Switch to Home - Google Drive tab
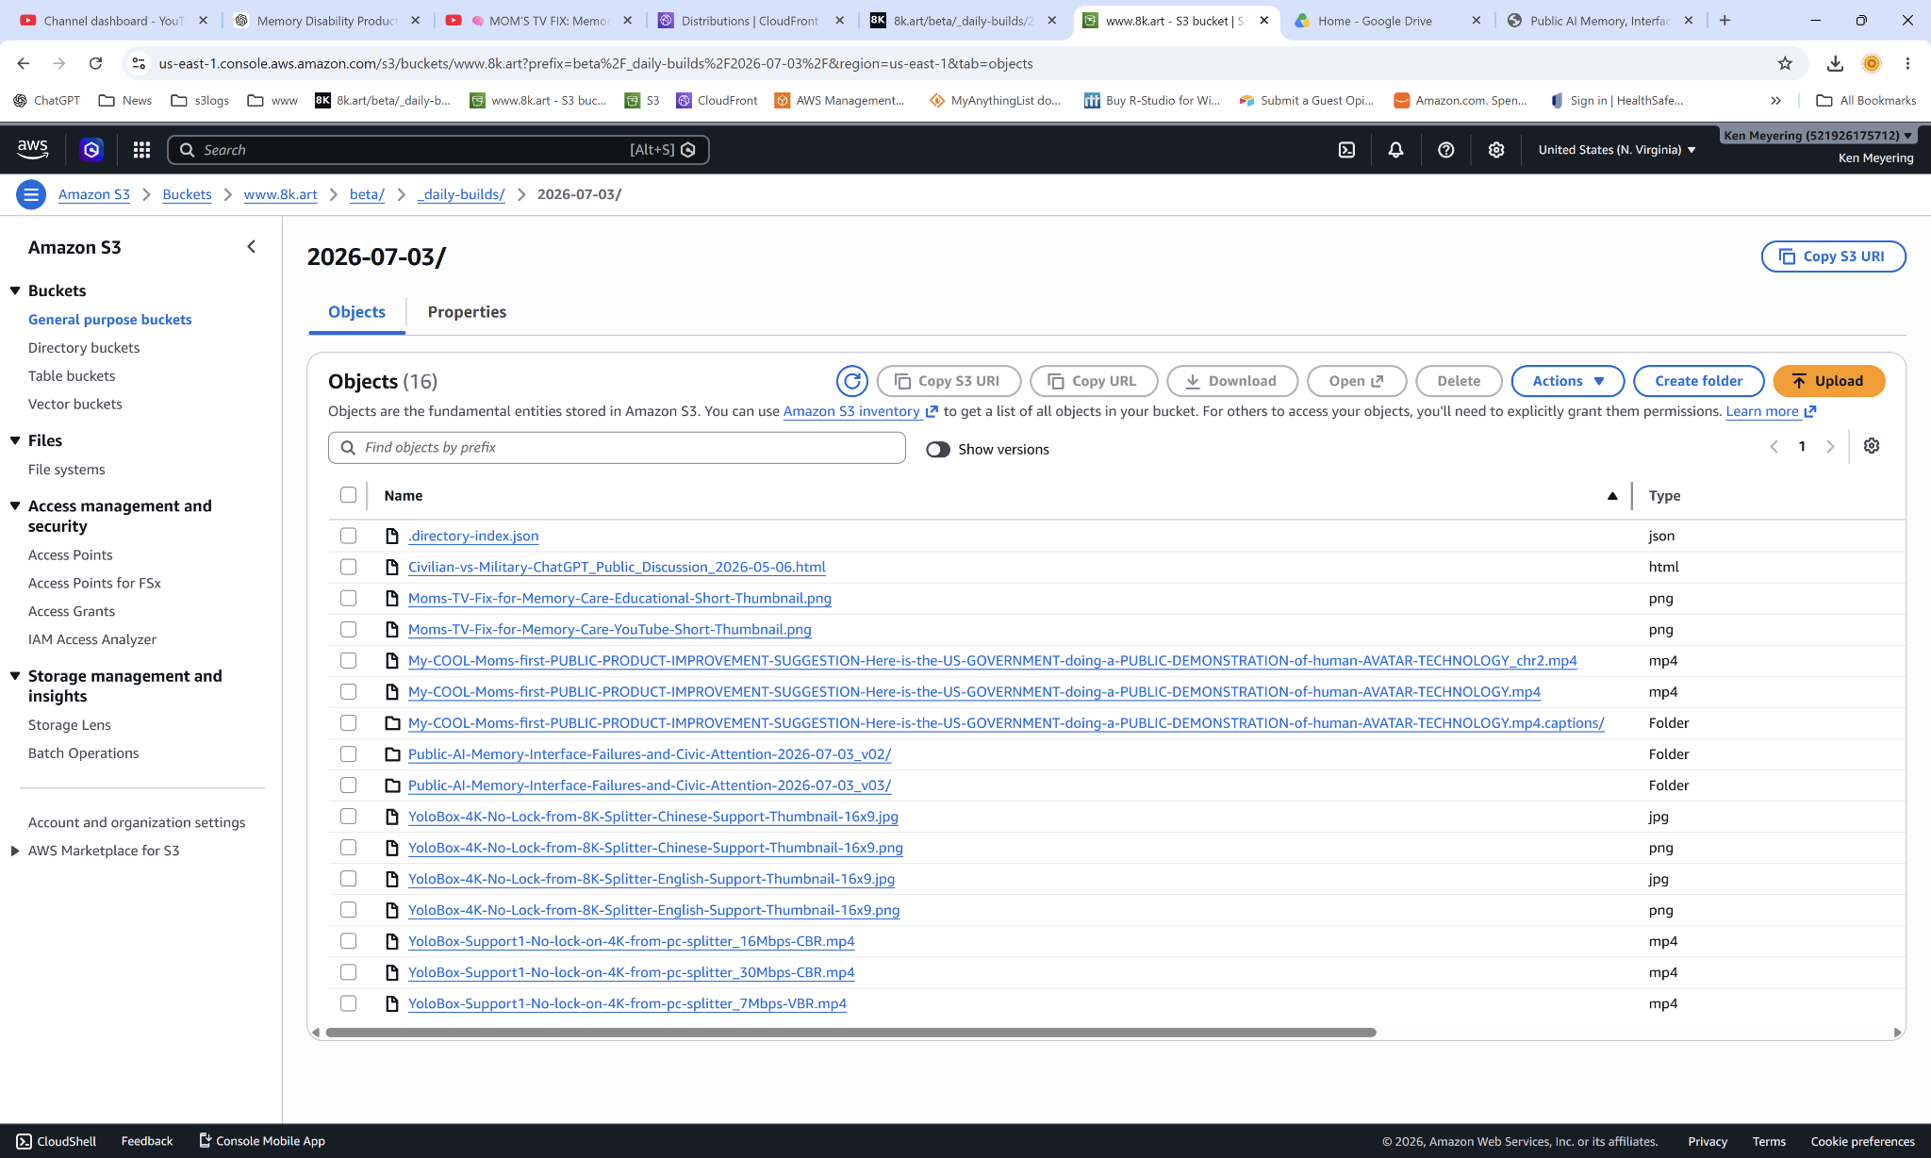 [1386, 20]
